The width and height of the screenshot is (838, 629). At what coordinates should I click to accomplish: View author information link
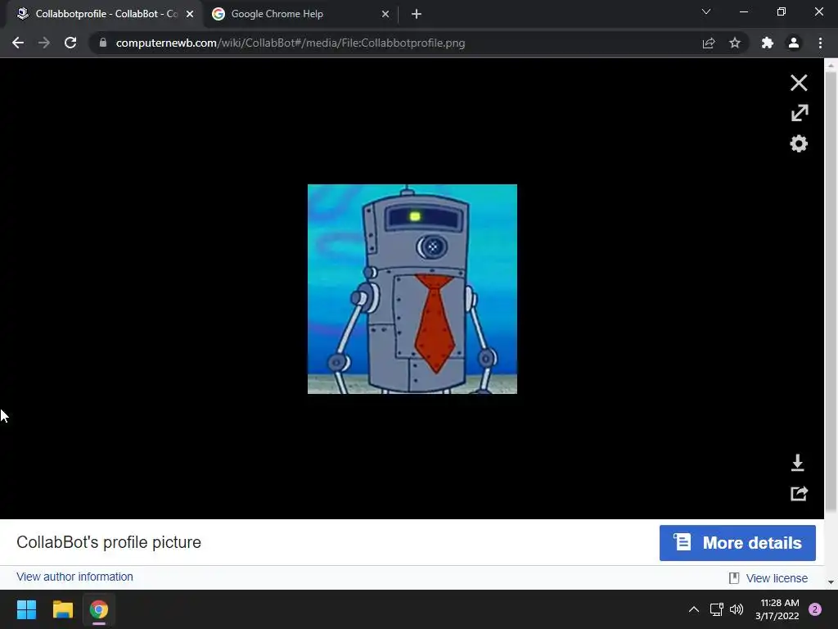[74, 577]
